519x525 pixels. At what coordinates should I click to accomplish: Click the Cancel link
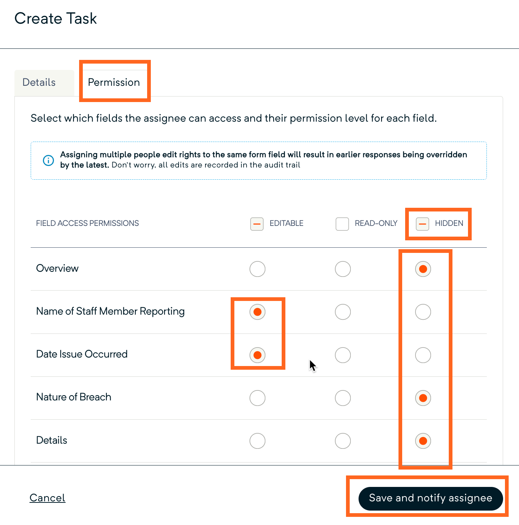pos(47,498)
